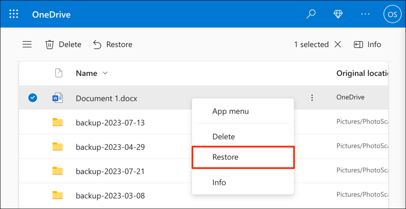
Task: Click the Restore label in the toolbar
Action: click(x=119, y=44)
